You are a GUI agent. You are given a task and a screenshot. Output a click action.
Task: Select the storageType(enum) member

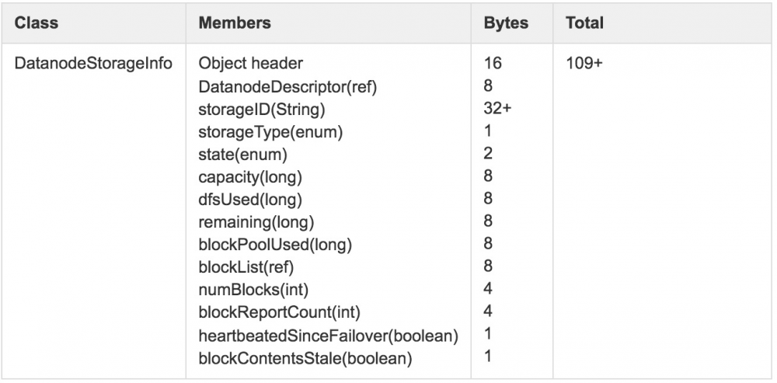pos(271,132)
